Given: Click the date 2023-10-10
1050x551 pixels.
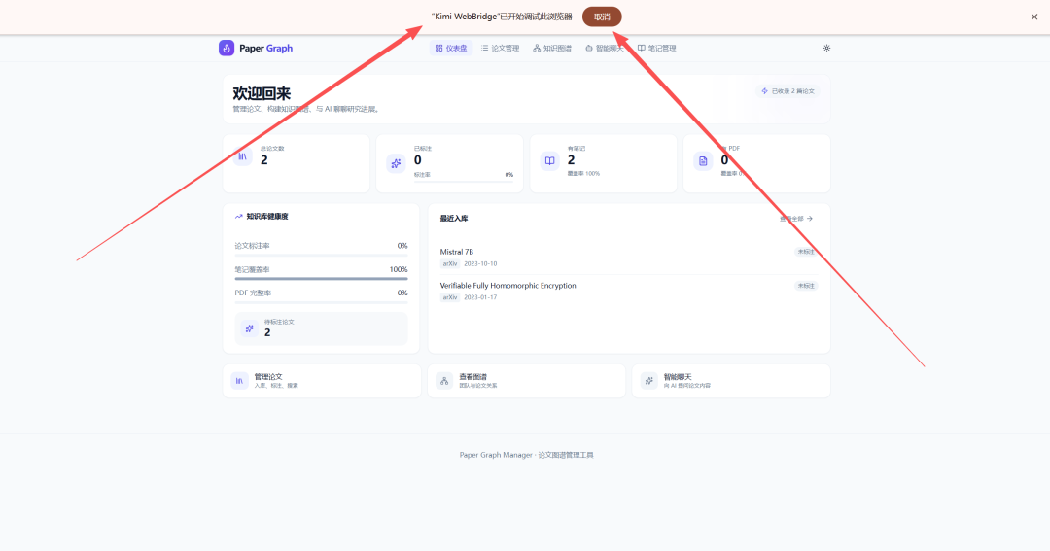Looking at the screenshot, I should coord(480,263).
